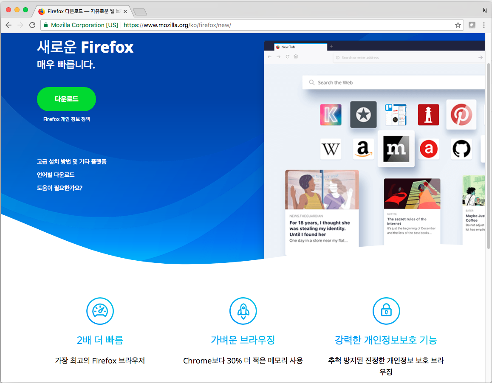492x383 pixels.
Task: Open the 고급 설치 방법 및 기타 플랫폼 link
Action: (71, 161)
